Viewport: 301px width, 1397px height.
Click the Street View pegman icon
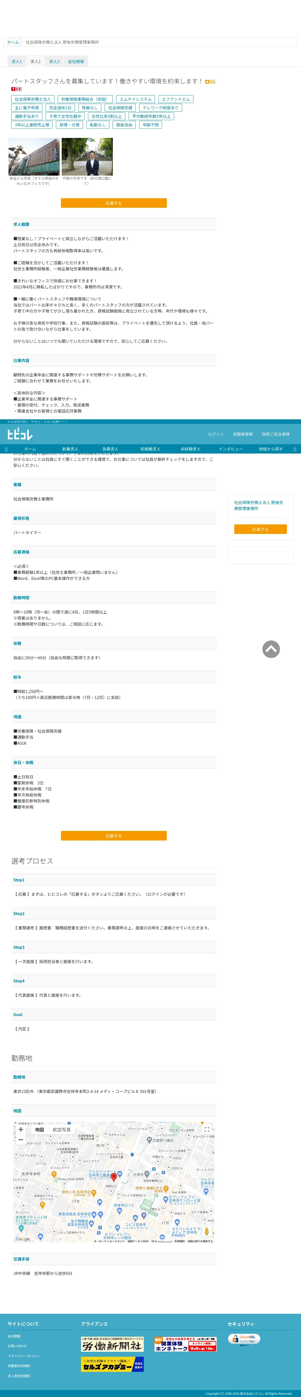206,1231
